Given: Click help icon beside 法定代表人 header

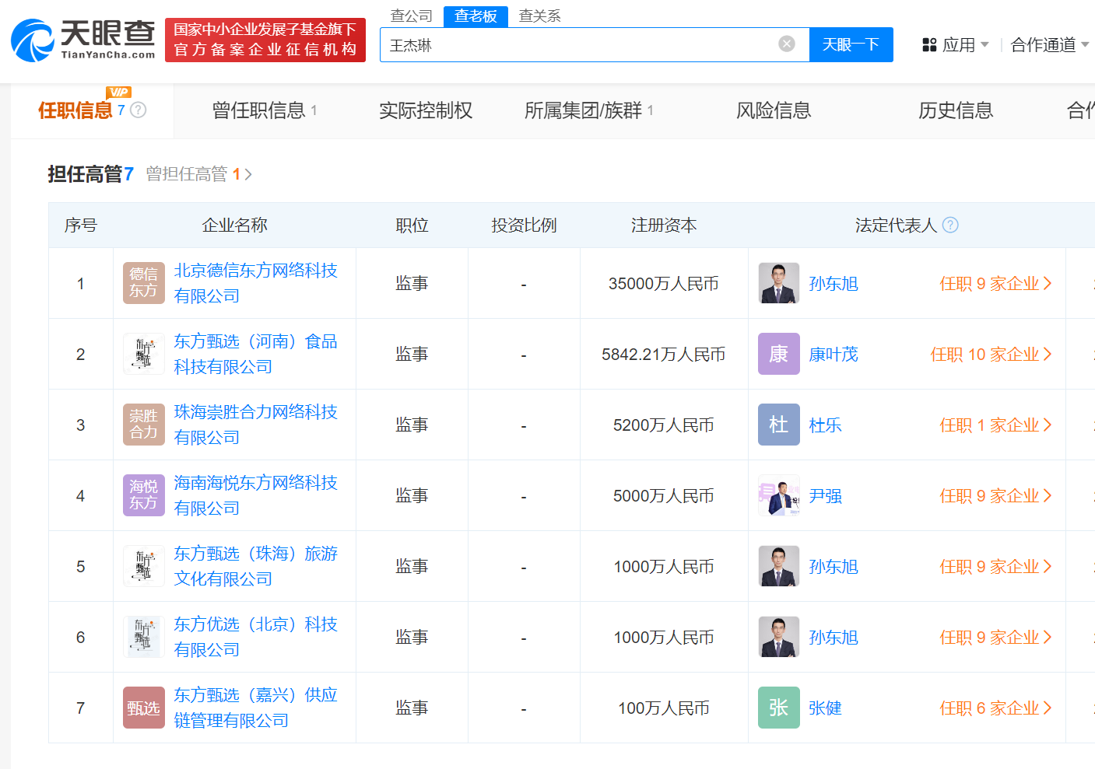Looking at the screenshot, I should point(950,225).
